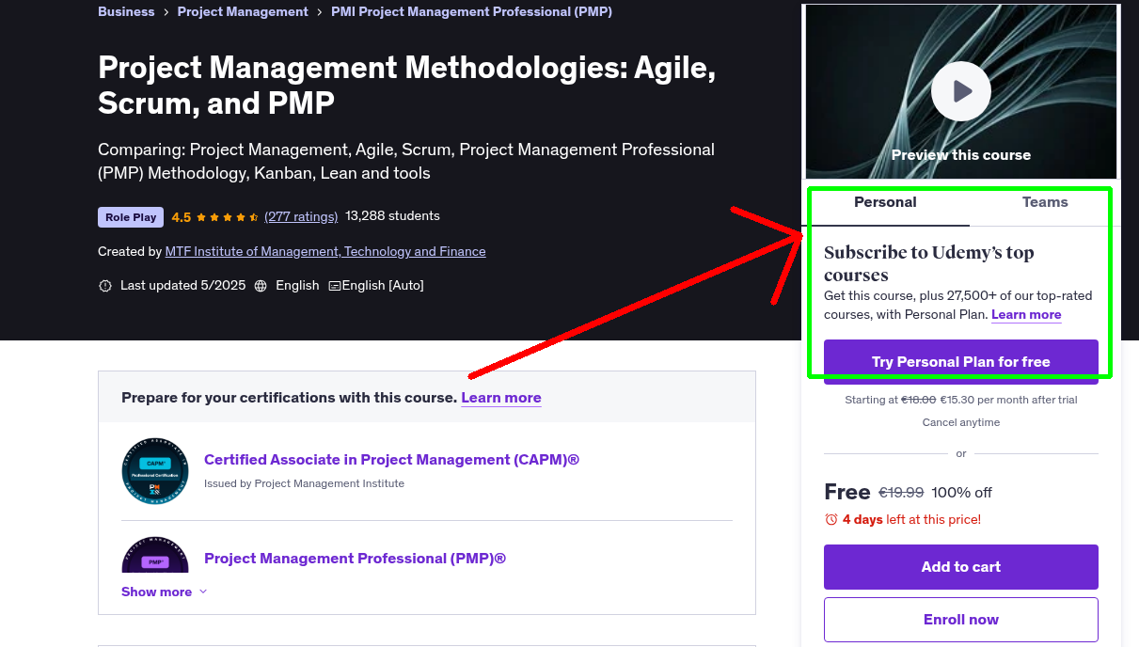1139x647 pixels.
Task: Open the Project Management breadcrumb link
Action: coord(243,12)
